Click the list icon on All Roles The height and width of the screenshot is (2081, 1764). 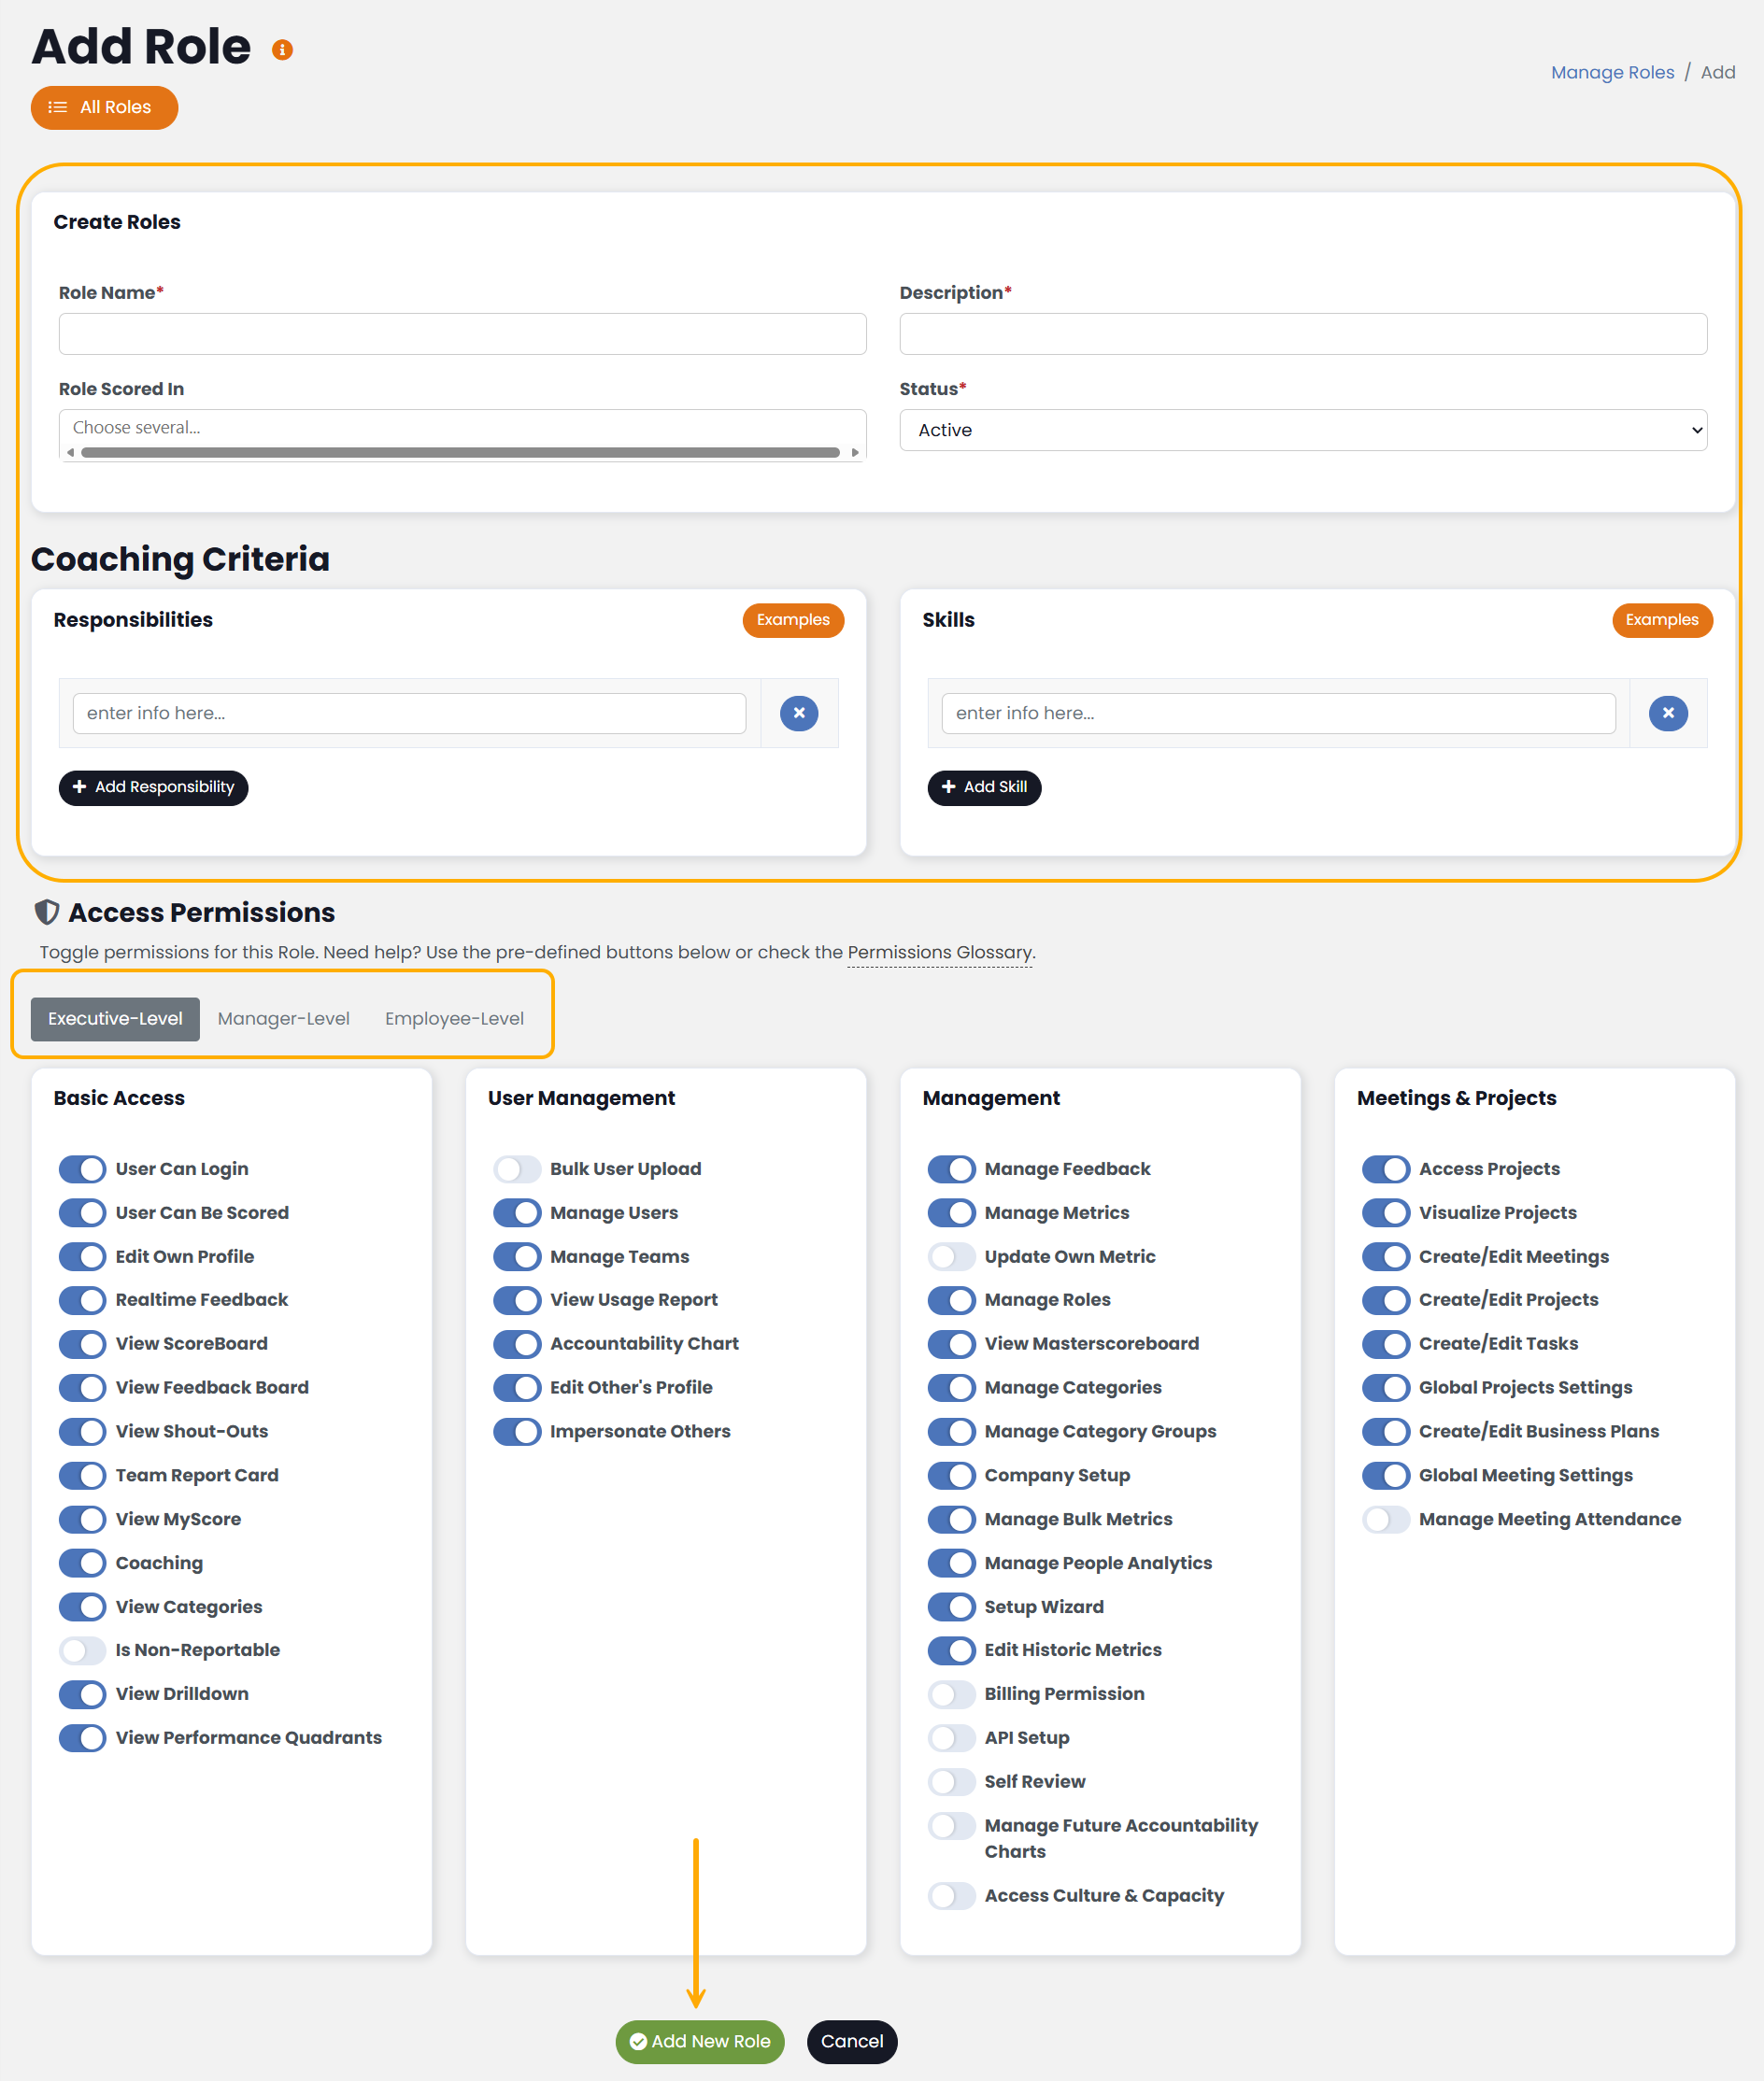point(58,107)
